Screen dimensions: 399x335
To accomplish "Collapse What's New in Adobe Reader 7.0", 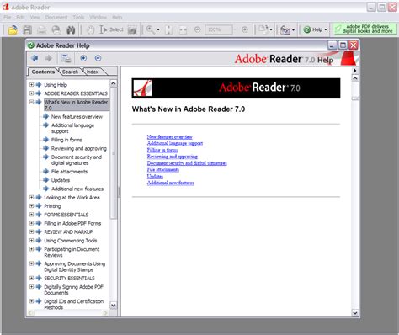I will [32, 102].
